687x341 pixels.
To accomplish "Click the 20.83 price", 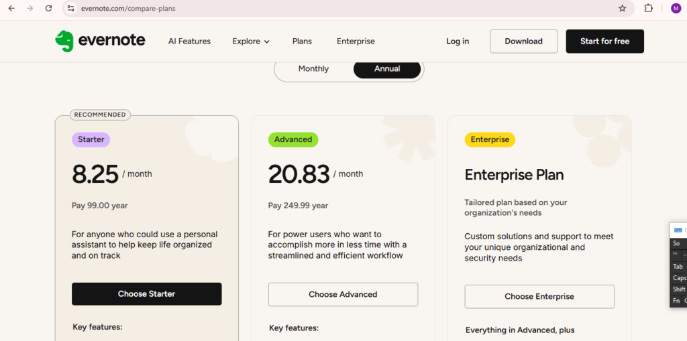I will (299, 174).
